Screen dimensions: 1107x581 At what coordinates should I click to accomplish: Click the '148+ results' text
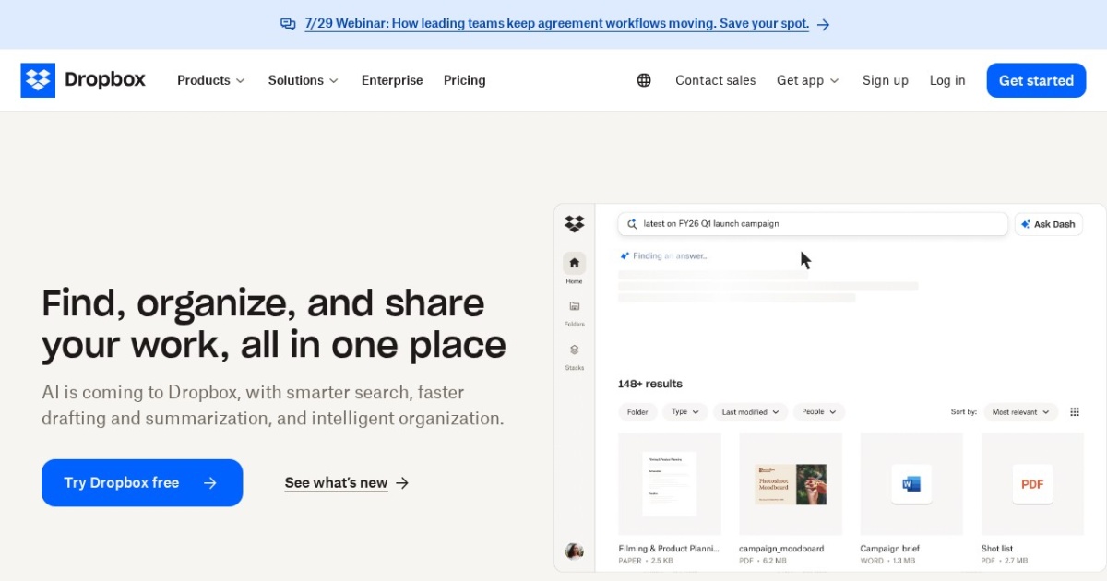pyautogui.click(x=650, y=384)
